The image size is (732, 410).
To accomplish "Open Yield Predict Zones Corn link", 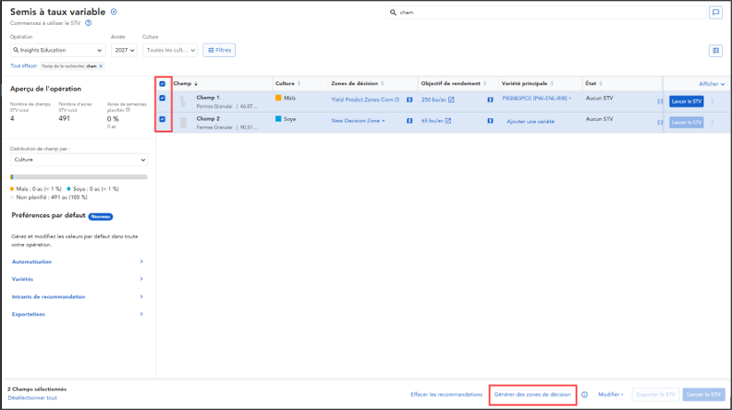I will click(x=365, y=100).
